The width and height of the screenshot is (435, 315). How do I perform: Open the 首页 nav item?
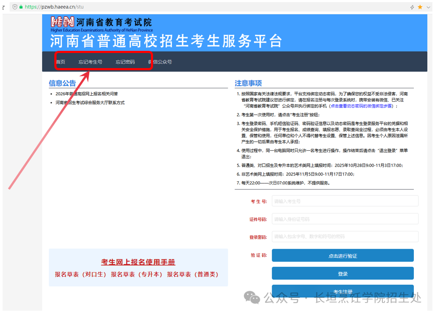(60, 62)
